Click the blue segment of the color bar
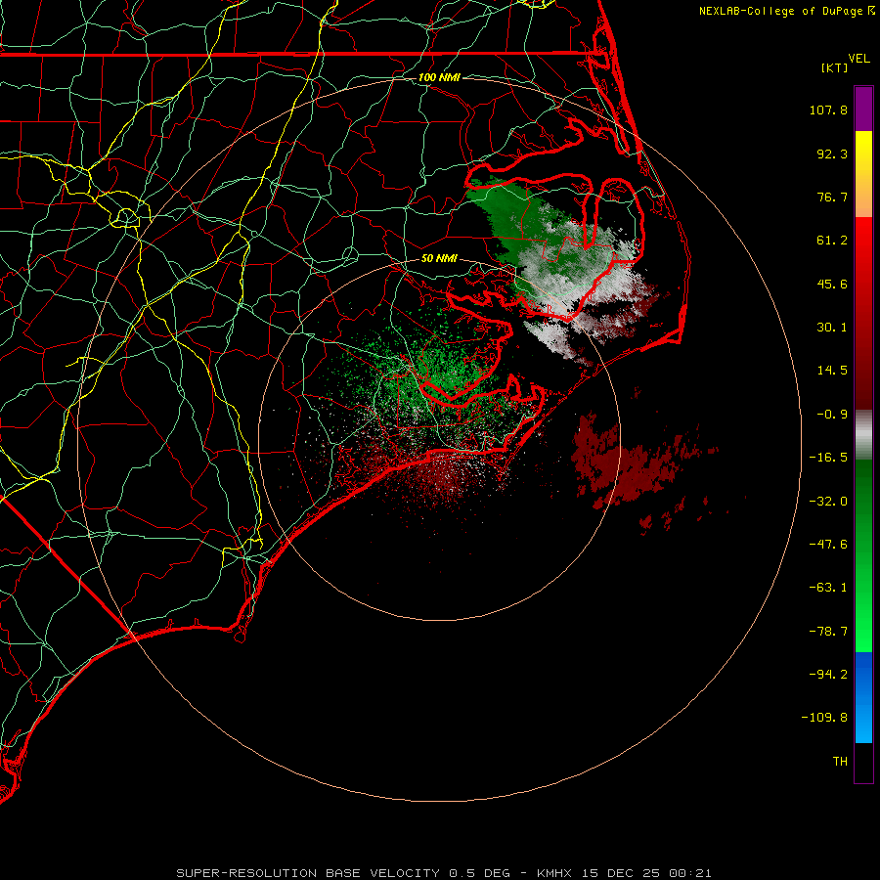The image size is (880, 880). pos(863,697)
